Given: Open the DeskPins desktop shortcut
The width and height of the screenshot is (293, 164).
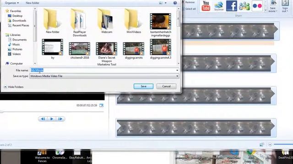Looking at the screenshot, I should (x=286, y=155).
